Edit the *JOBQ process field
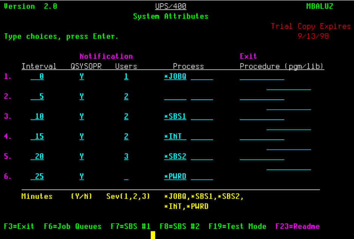Image resolution: width=354 pixels, height=239 pixels. 175,77
